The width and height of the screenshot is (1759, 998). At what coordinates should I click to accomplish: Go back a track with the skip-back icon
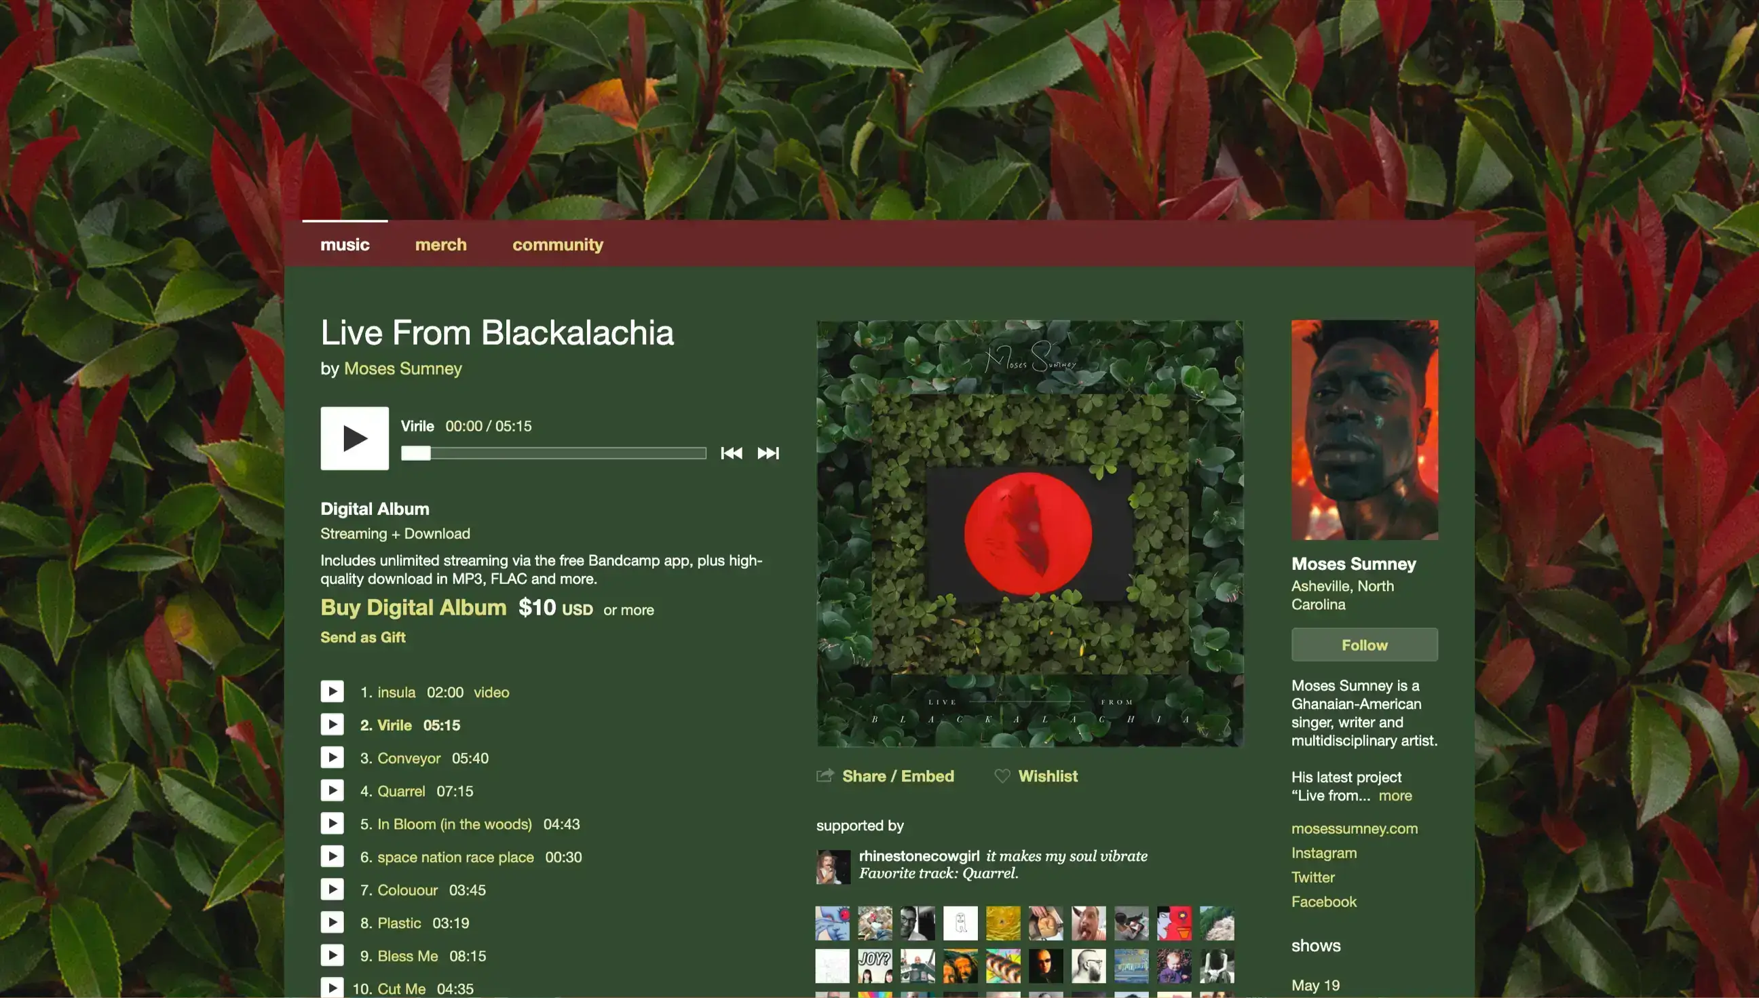732,453
